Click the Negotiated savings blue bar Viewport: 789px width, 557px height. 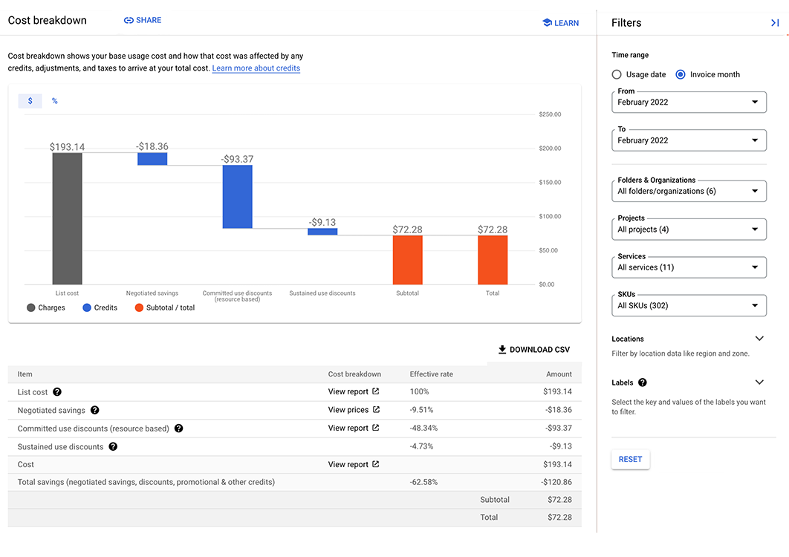point(152,159)
